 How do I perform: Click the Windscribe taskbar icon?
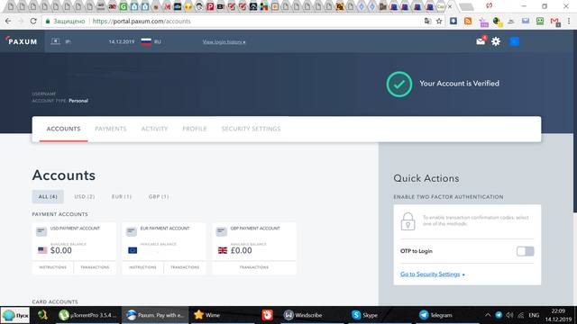pos(303,315)
